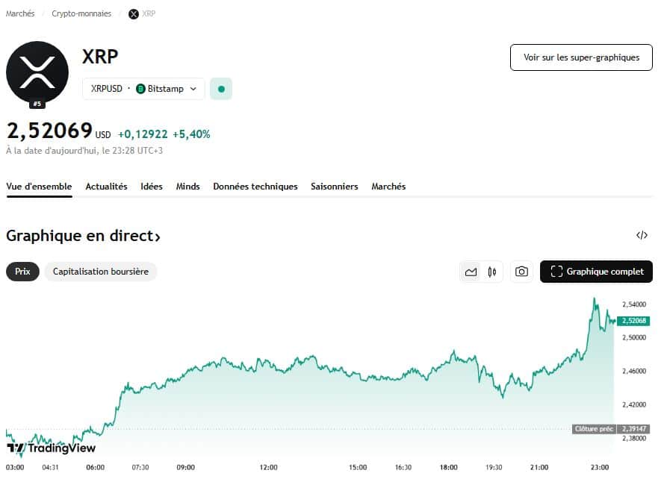Open the embed code </> icon
The image size is (667, 488).
coord(642,235)
